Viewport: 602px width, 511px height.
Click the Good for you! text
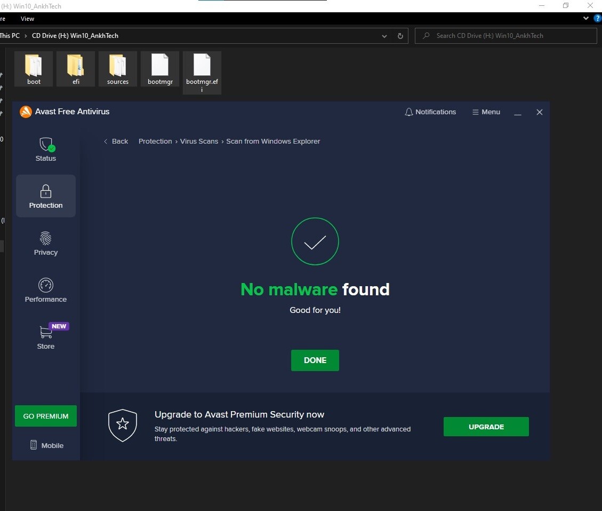315,310
